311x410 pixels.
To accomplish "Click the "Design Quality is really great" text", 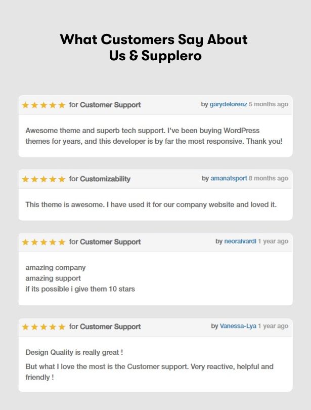I will 74,352.
